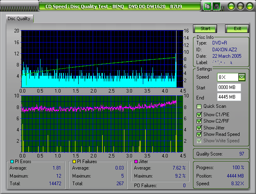Click the PI Failures maximum 5
The height and width of the screenshot is (194, 256).
pos(122,176)
